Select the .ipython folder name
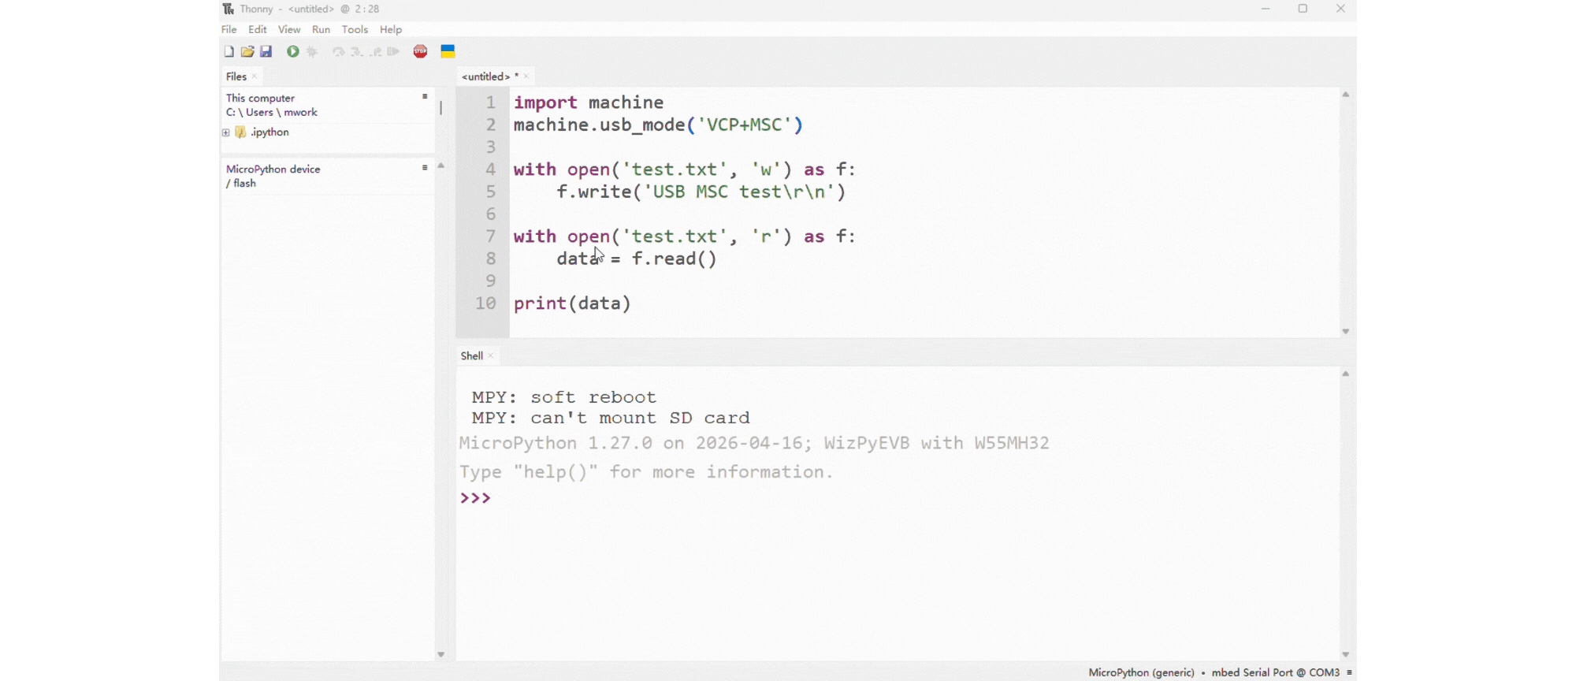Screen dimensions: 1576x681 [269, 132]
